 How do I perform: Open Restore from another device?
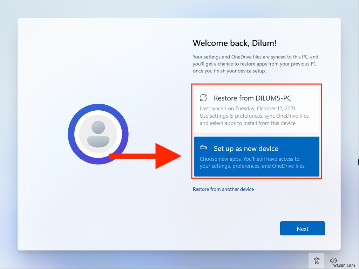[223, 189]
